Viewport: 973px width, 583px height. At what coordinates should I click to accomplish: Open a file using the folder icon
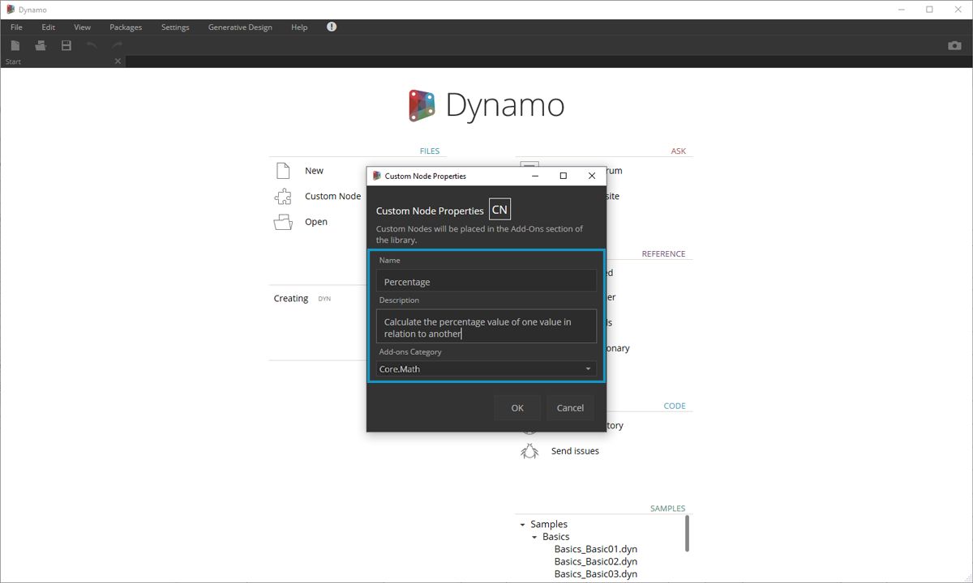pyautogui.click(x=282, y=221)
